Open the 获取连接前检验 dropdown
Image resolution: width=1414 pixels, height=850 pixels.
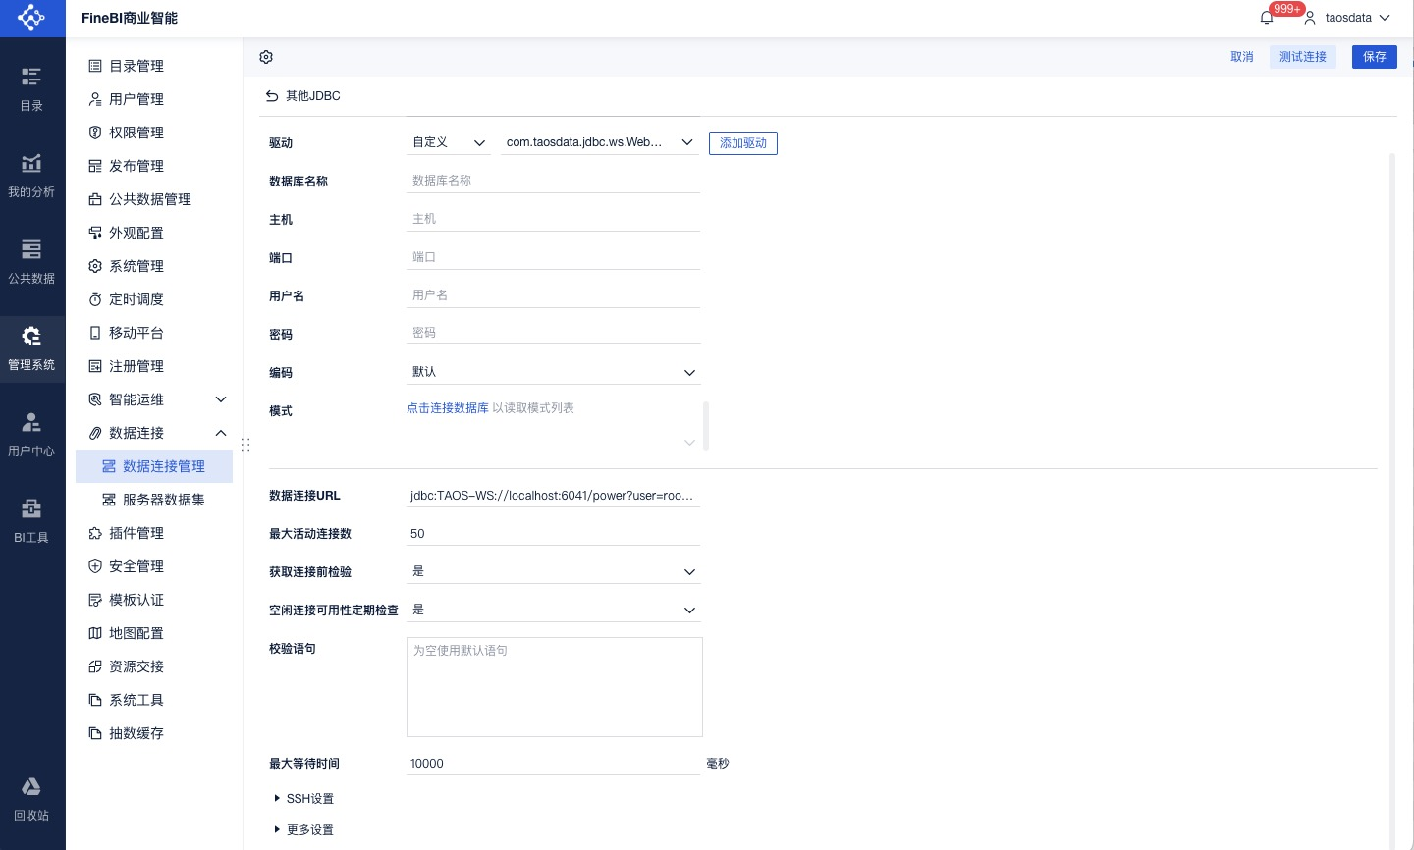tap(553, 571)
